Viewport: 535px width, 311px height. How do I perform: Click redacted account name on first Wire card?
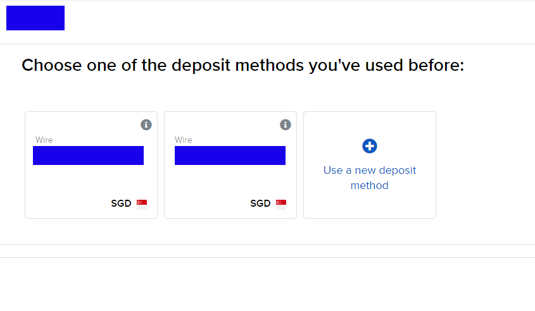(x=88, y=155)
